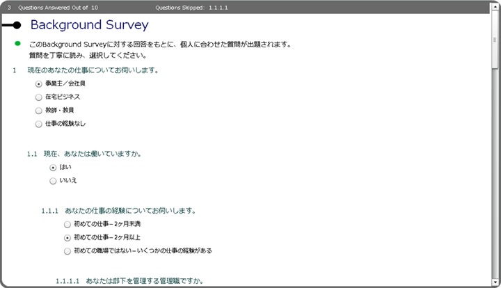This screenshot has width=501, height=288.
Task: Click the Background Survey heading
Action: tap(89, 26)
